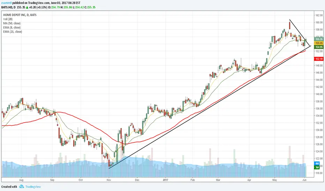Viewport: 325px width, 191px height.
Task: Click the 140.00 price axis label
Action: [x=319, y=94]
